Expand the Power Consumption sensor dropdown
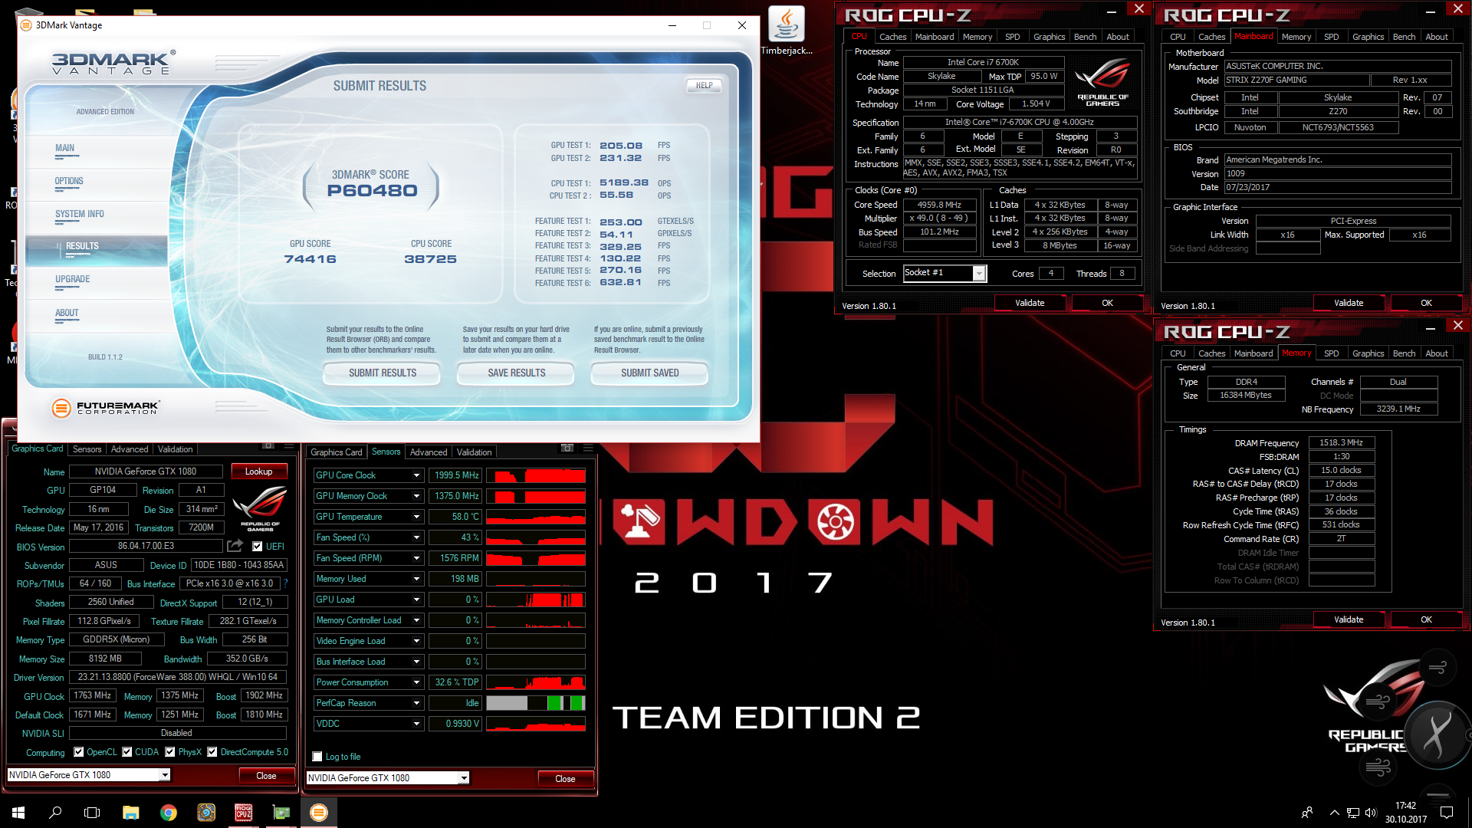Screen dimensions: 1472x828 pos(417,682)
